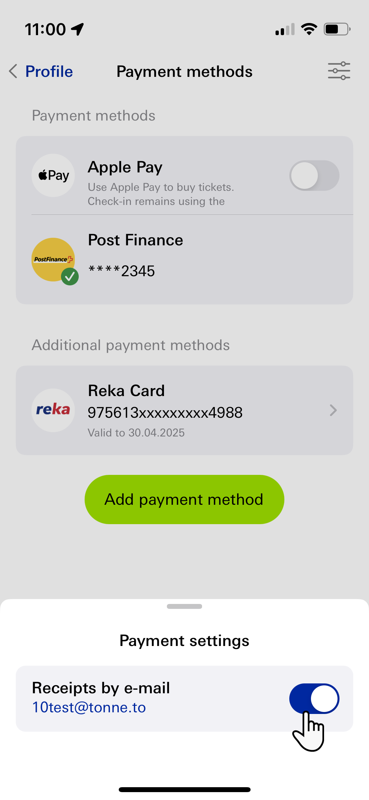
Task: Tap the Apple Pay logo icon
Action: 53,175
